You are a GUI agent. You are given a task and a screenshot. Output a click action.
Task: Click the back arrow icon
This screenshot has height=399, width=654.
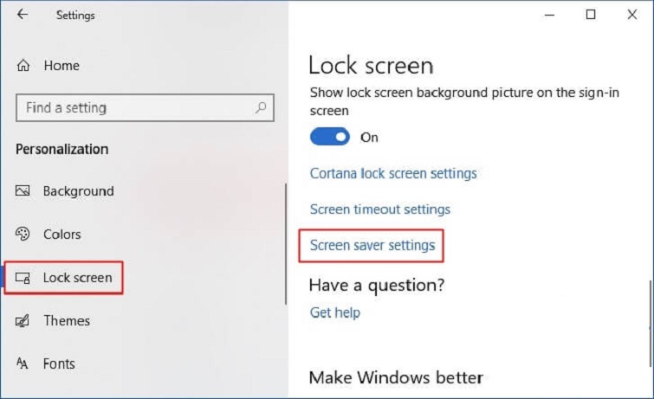pyautogui.click(x=22, y=15)
